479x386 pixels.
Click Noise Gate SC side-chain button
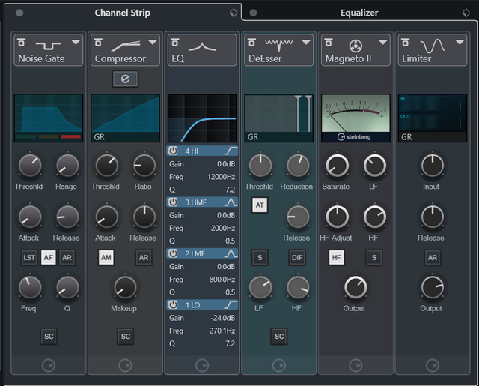pos(49,336)
